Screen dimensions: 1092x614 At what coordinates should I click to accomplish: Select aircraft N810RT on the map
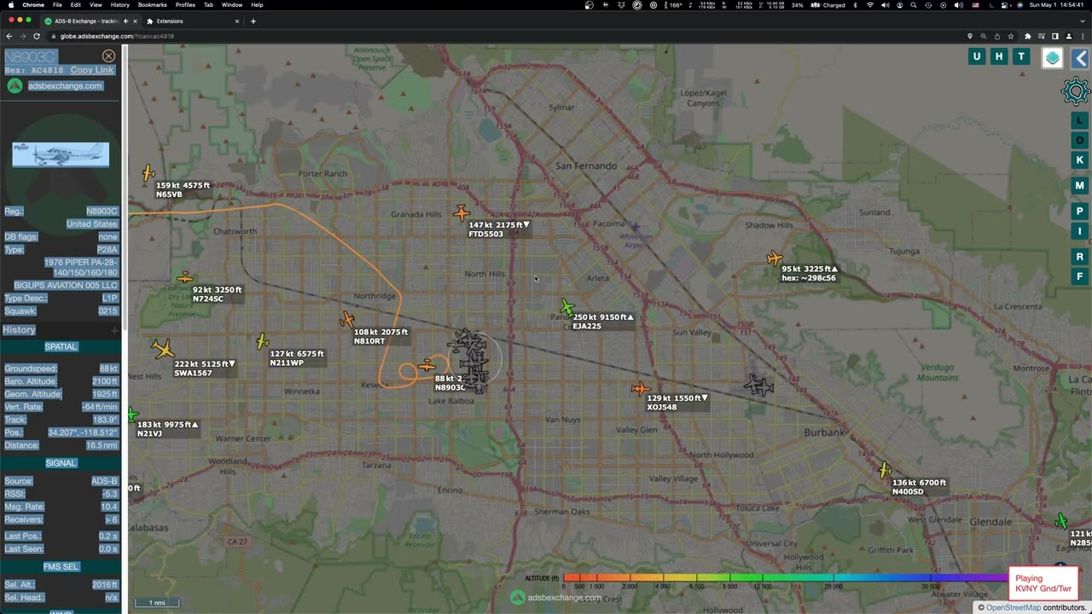[346, 320]
